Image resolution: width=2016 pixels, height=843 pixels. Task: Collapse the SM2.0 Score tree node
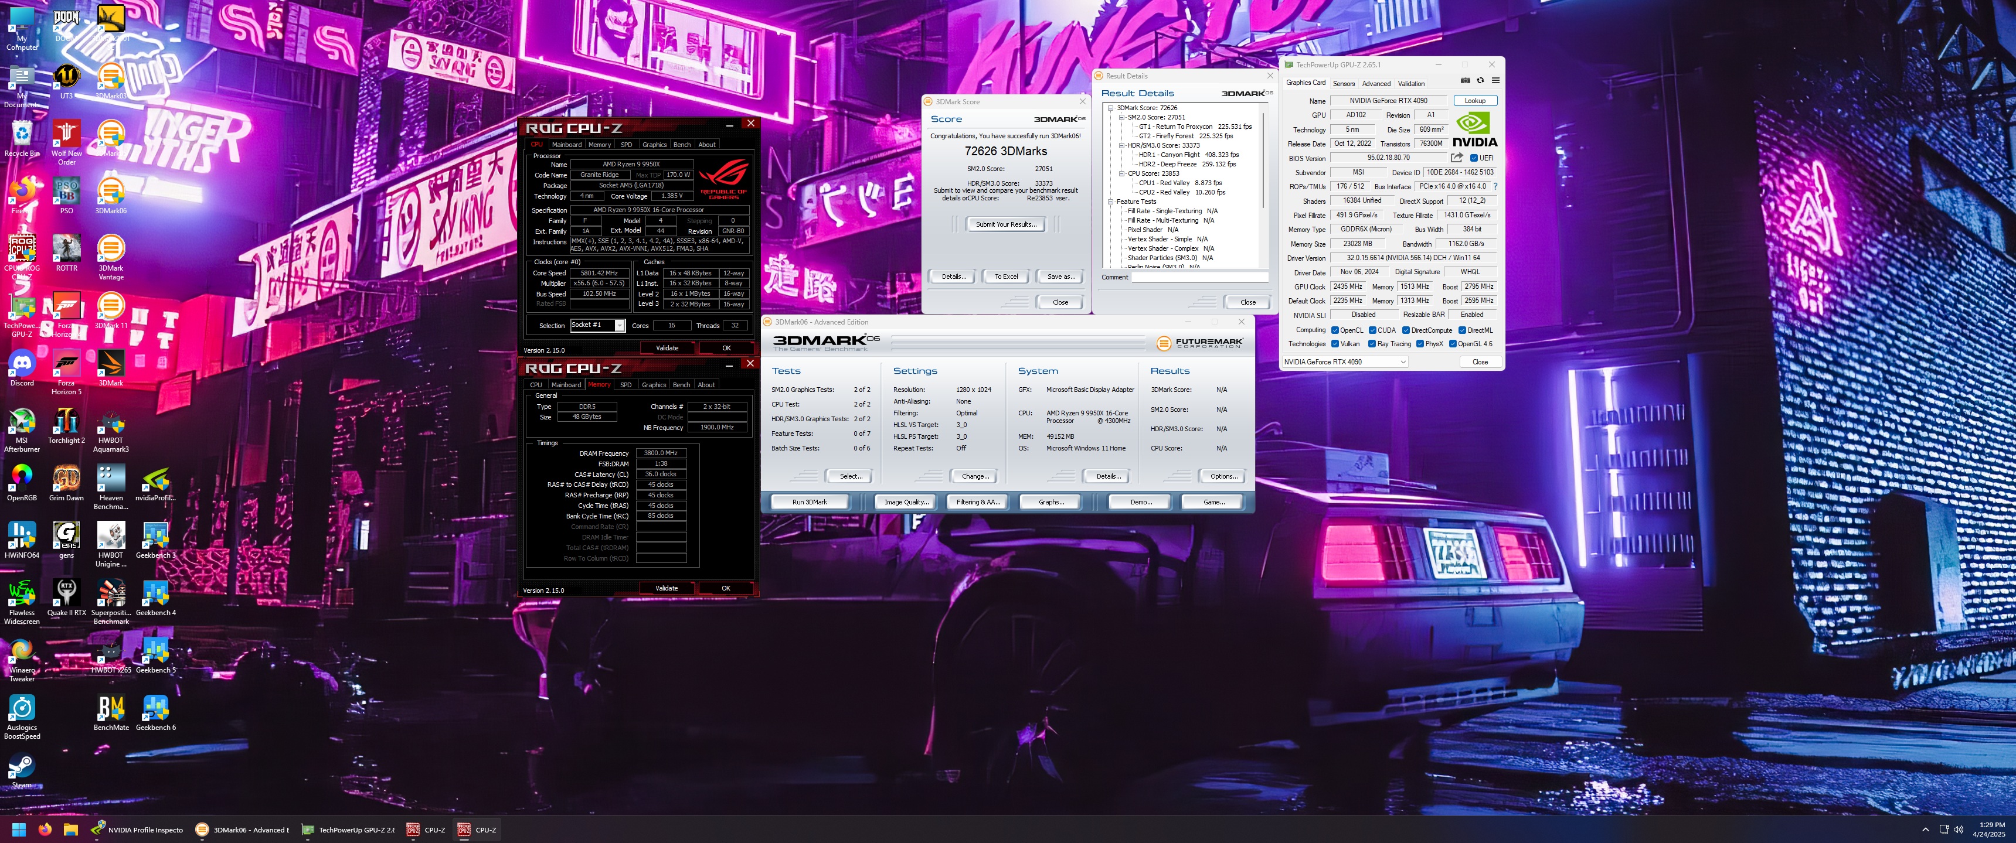pos(1121,117)
